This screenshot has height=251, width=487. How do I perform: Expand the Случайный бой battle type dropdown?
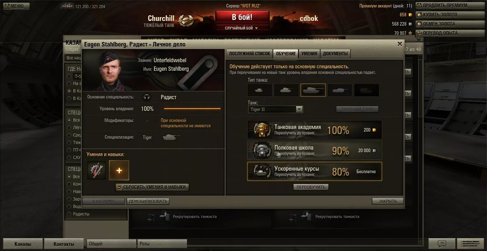pyautogui.click(x=242, y=28)
